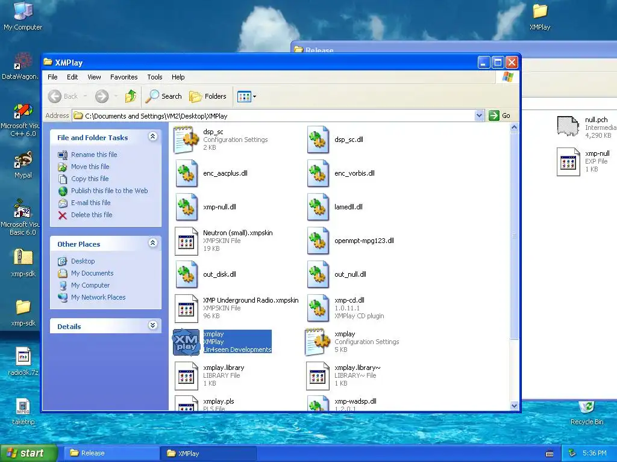
Task: Open the Tools menu
Action: click(155, 77)
